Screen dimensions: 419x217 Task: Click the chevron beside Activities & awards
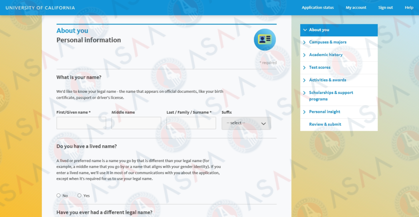coord(305,80)
